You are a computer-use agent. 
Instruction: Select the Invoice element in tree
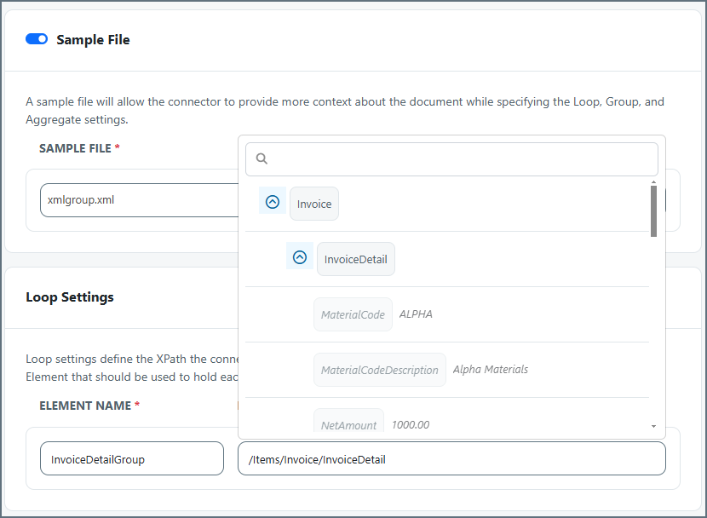[x=314, y=204]
